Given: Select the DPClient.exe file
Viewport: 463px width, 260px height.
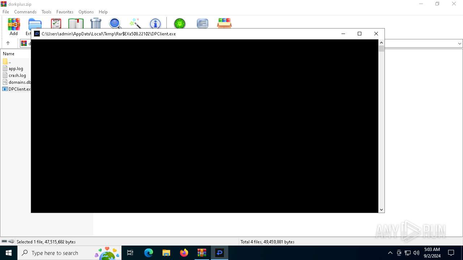Looking at the screenshot, I should [x=17, y=89].
